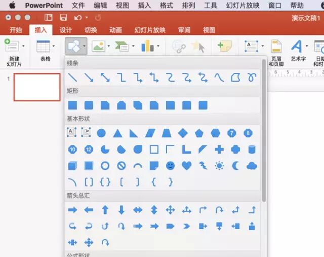Select the trapezoid shape

167,133
